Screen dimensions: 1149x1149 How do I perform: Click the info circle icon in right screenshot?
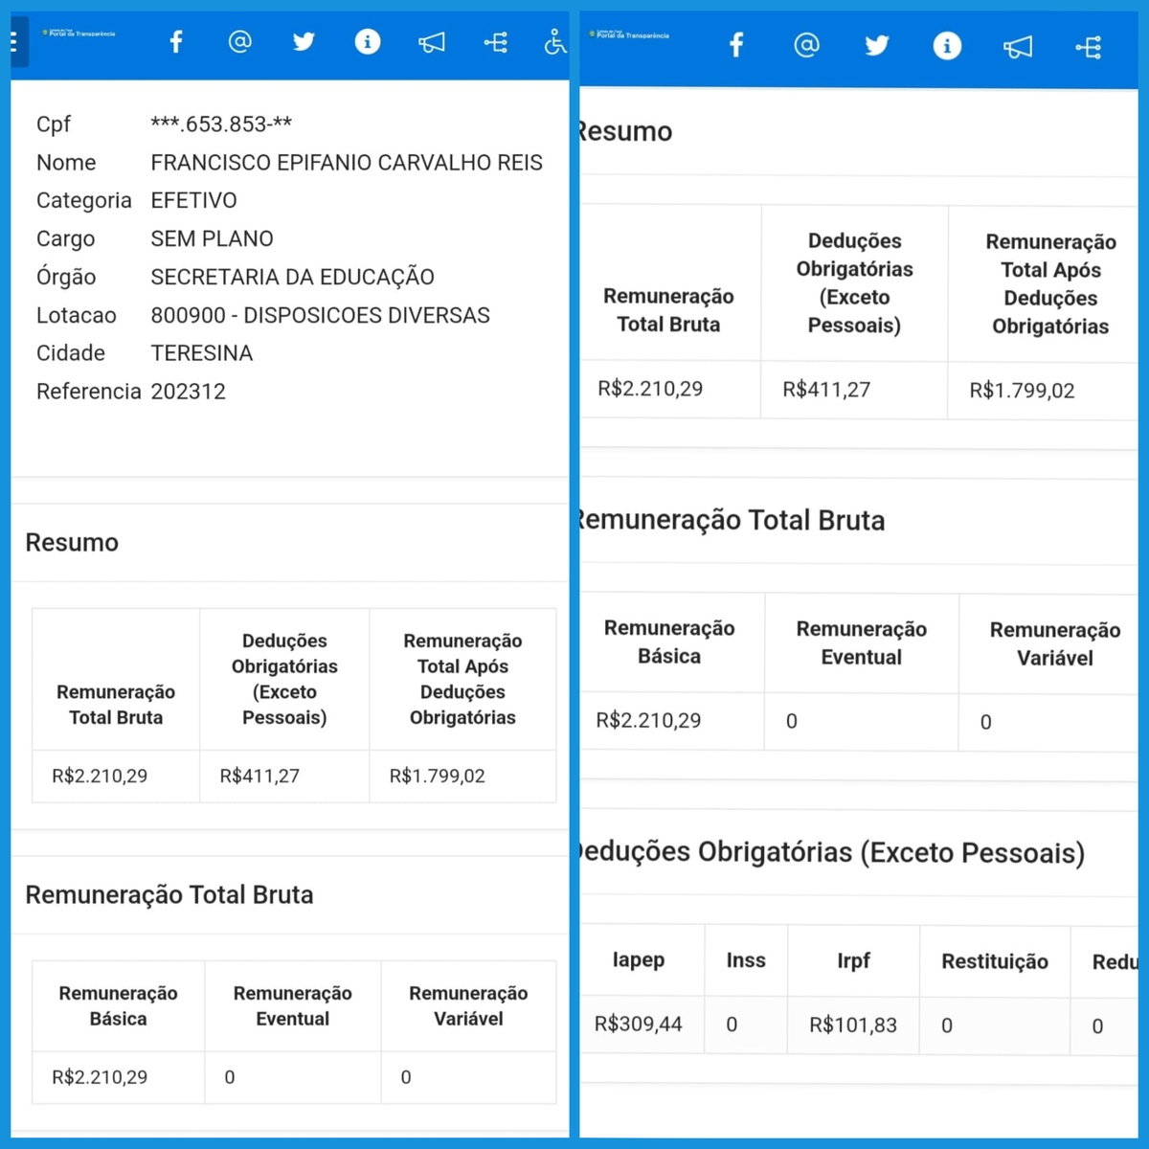947,46
